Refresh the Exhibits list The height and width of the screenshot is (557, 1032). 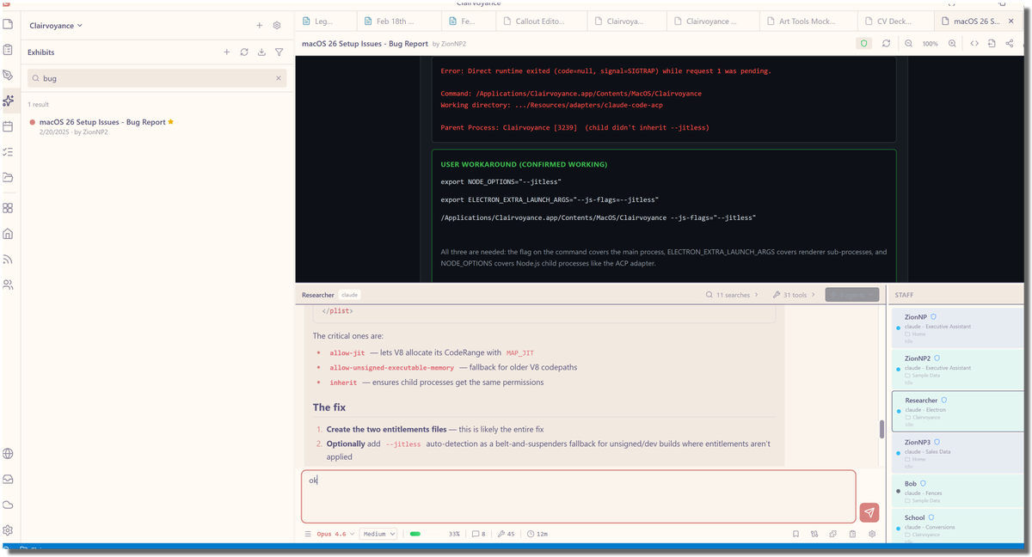coord(244,52)
